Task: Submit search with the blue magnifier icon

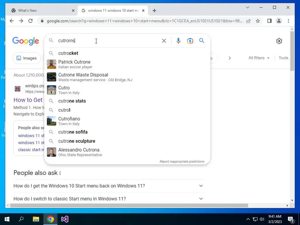Action: pyautogui.click(x=202, y=40)
